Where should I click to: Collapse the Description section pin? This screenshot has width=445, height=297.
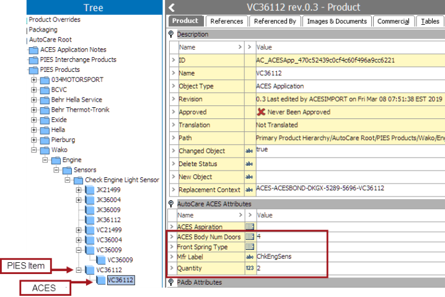coord(171,34)
